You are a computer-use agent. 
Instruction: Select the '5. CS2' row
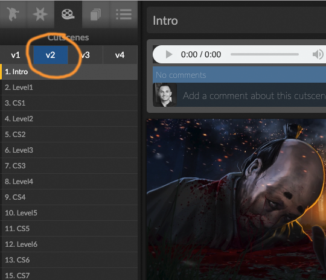click(x=69, y=135)
